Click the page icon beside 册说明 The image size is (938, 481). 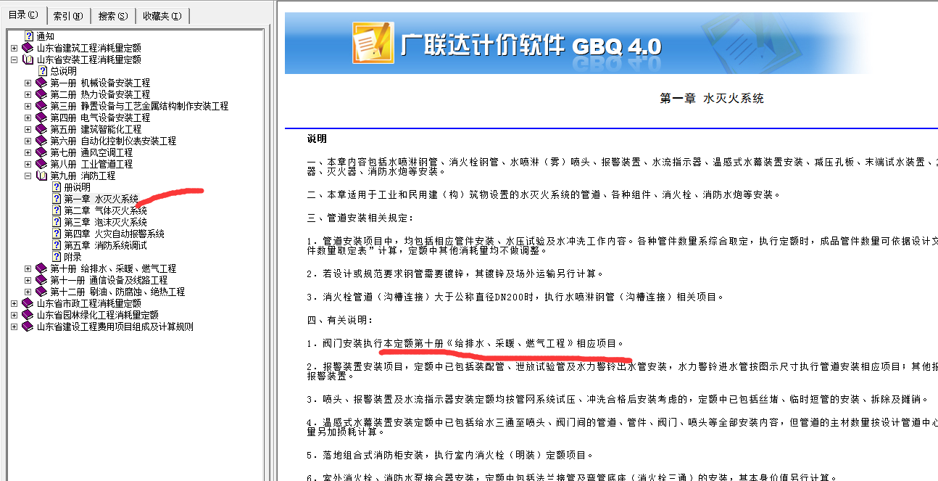coord(57,187)
